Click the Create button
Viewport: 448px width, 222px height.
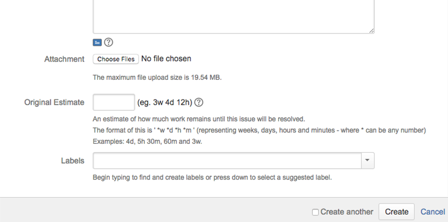pyautogui.click(x=396, y=212)
